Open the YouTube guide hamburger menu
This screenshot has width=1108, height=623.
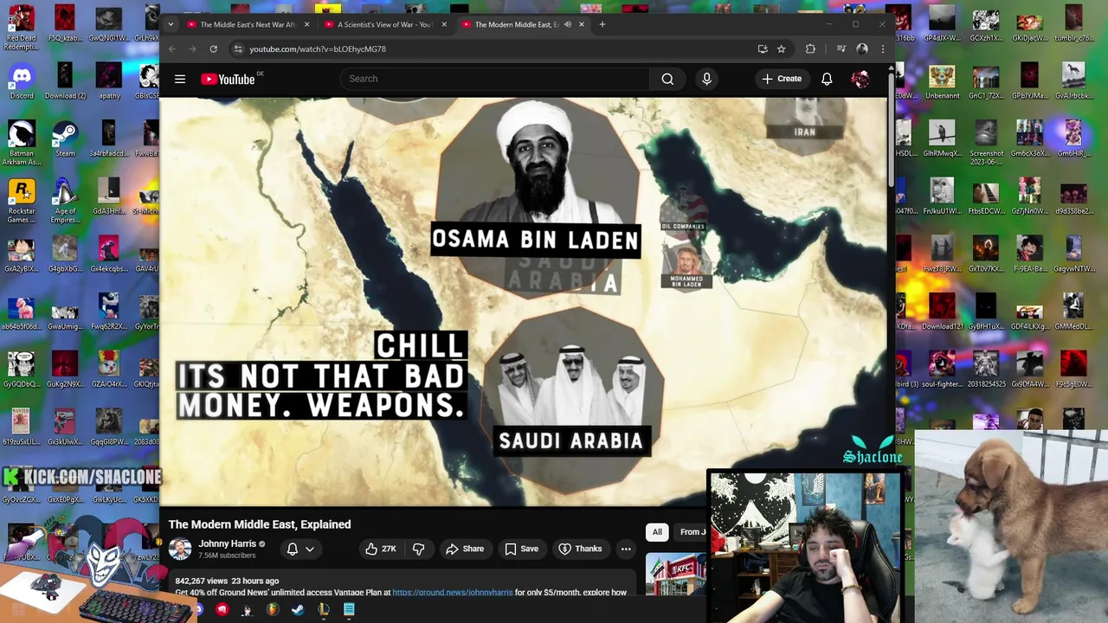[180, 79]
